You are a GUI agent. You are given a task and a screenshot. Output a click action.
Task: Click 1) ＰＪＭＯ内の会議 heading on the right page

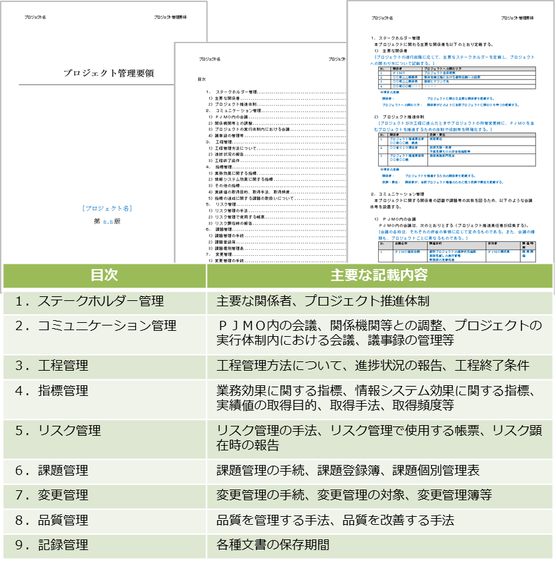point(395,219)
